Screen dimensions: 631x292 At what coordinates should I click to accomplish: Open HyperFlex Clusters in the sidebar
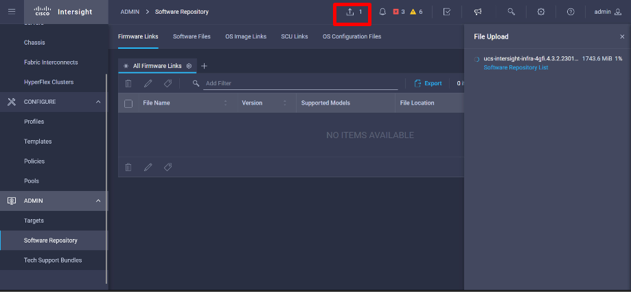[49, 82]
